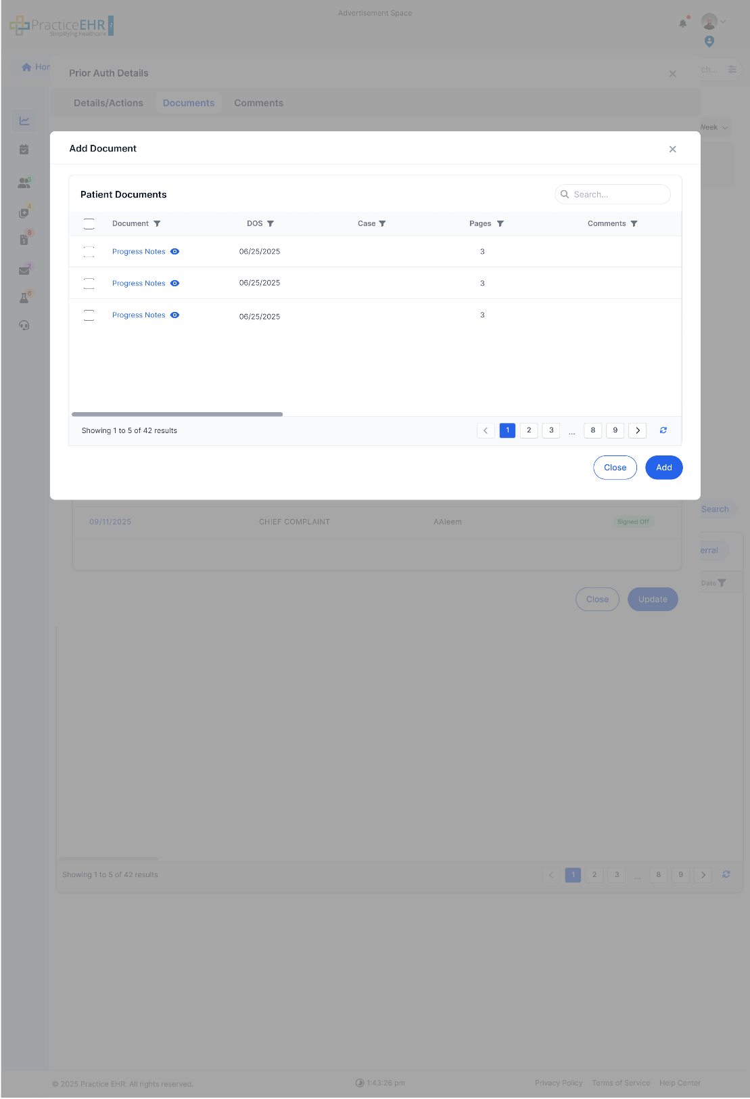Check the first Progress Notes row
This screenshot has height=1099, width=750.
click(x=89, y=252)
